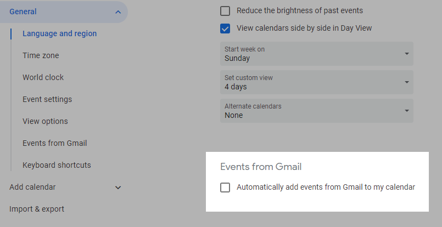Open Event settings in sidebar
This screenshot has height=227, width=442.
tap(47, 99)
